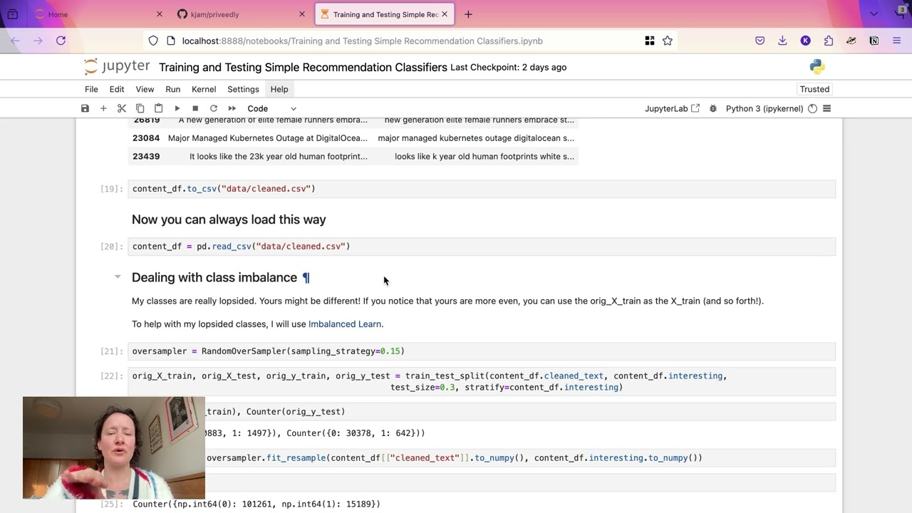Restart the kernel with the circular arrow icon

[213, 108]
